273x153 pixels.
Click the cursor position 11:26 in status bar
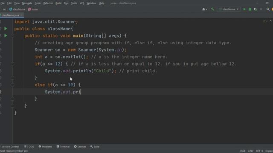[242, 151]
